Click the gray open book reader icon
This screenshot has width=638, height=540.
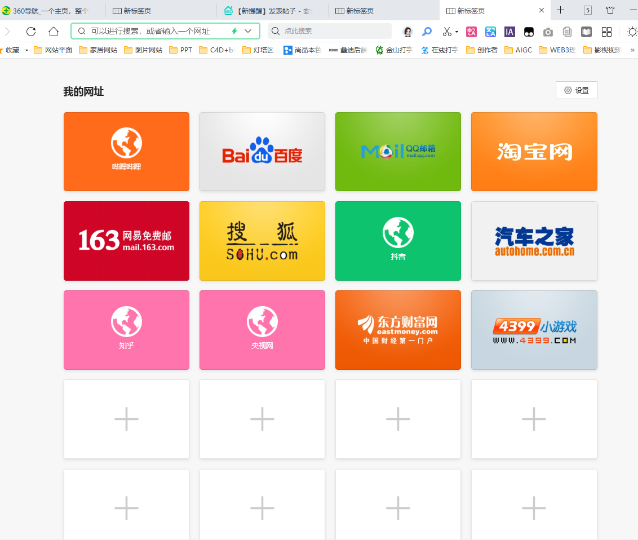[586, 32]
